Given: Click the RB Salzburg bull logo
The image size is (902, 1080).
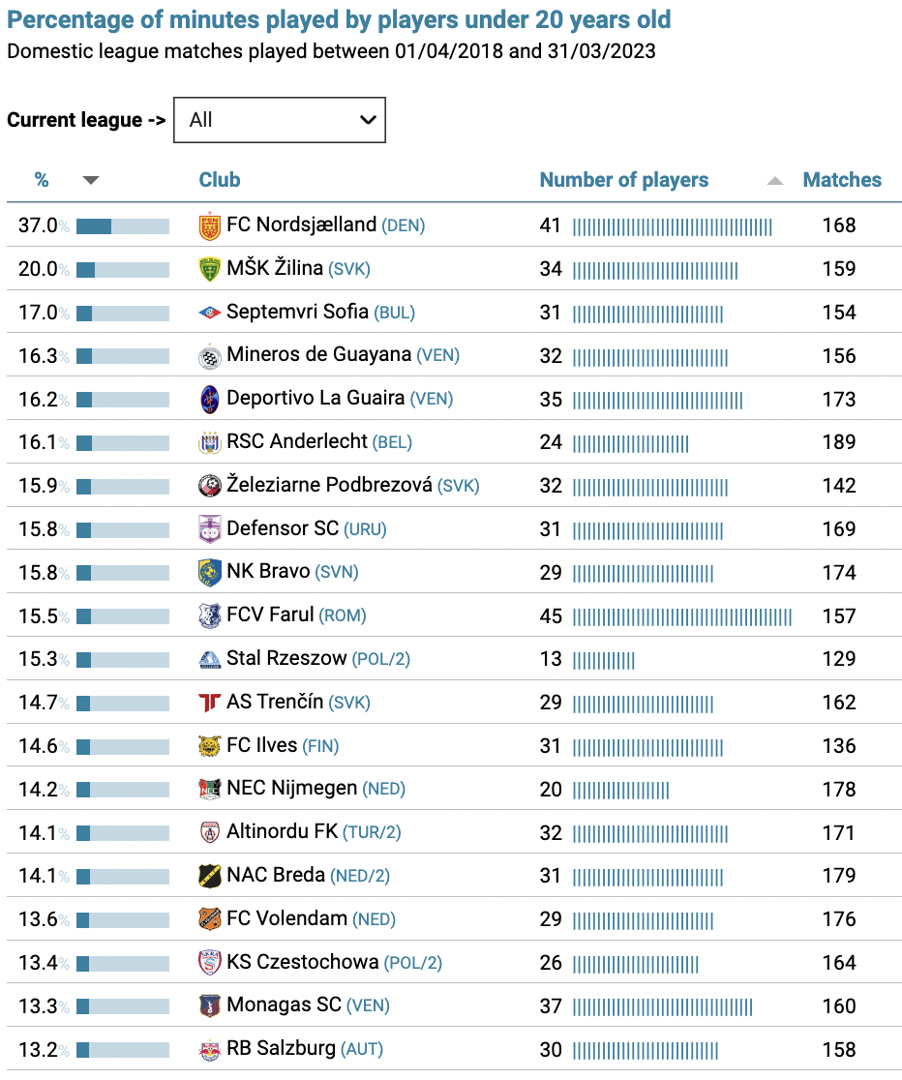Looking at the screenshot, I should [209, 1050].
